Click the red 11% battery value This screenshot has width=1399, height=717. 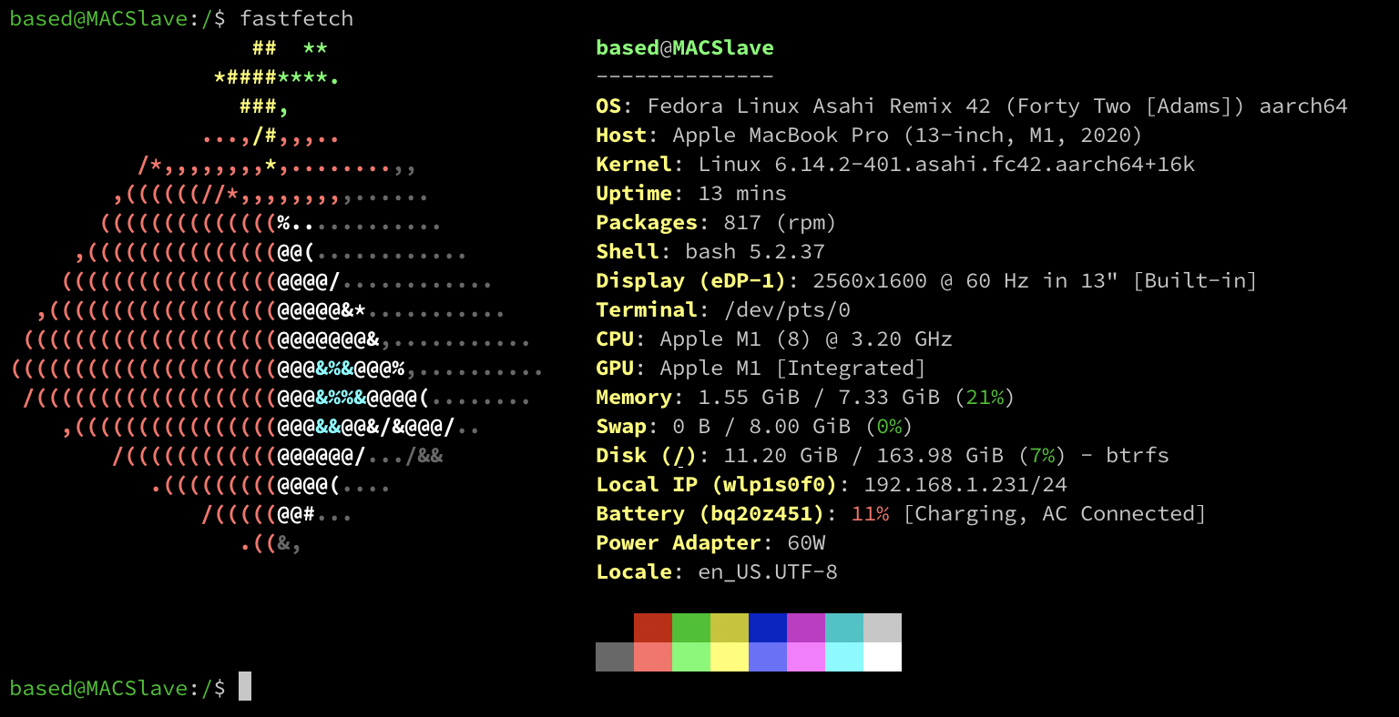coord(870,513)
